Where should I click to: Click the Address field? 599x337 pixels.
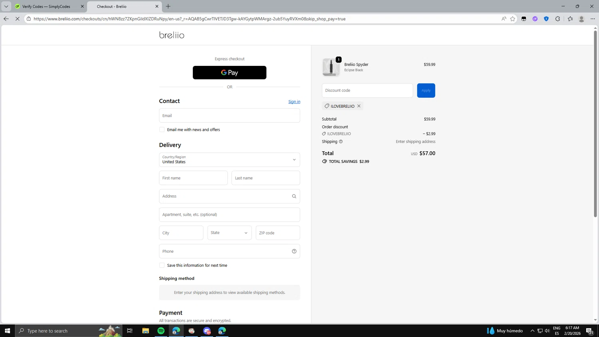click(x=230, y=196)
